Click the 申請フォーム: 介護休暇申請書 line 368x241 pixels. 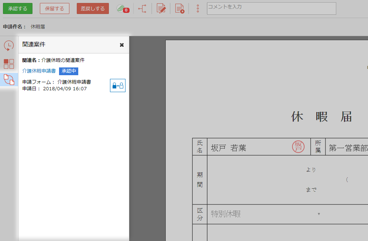56,82
